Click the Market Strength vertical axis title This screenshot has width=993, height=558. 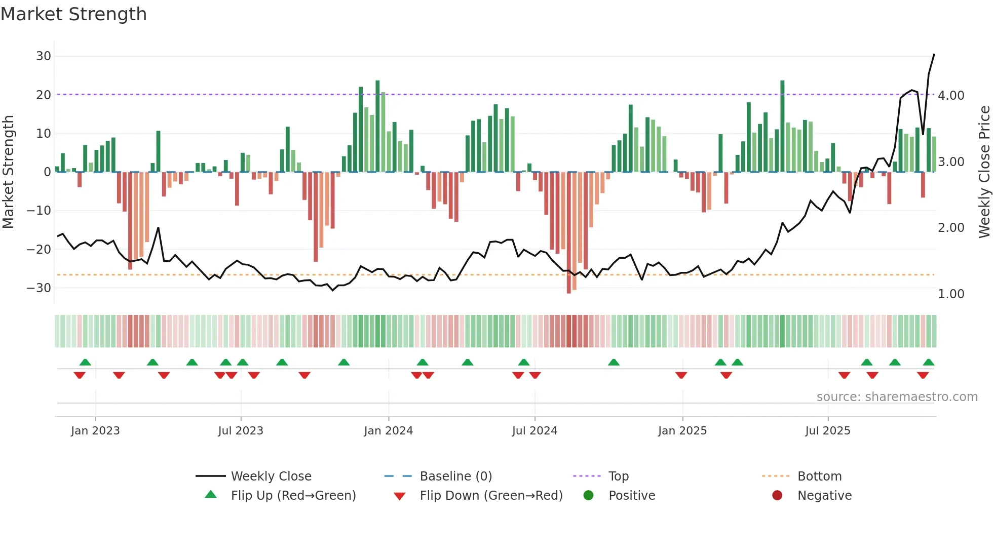pyautogui.click(x=9, y=172)
